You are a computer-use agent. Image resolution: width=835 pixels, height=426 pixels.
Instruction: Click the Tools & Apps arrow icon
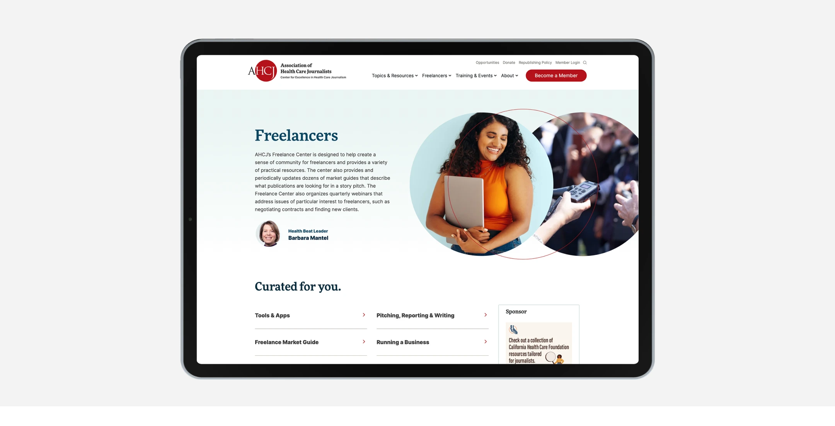coord(364,314)
